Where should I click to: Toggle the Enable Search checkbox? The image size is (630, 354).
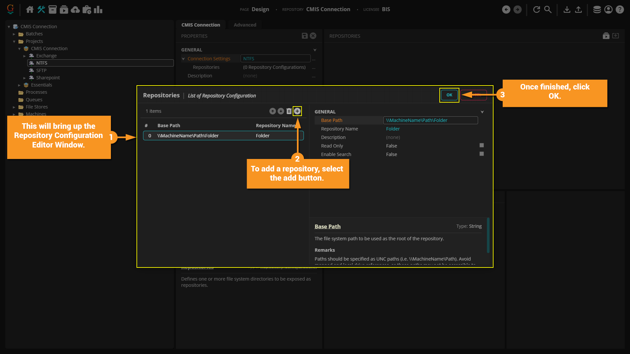[x=481, y=154]
